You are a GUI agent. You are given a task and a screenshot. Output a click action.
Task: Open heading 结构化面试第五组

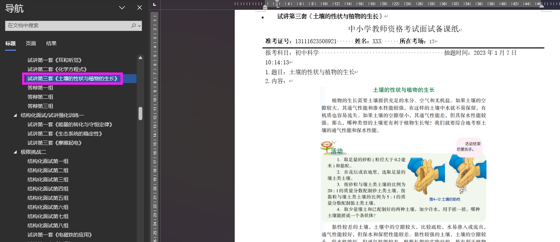tap(48, 198)
